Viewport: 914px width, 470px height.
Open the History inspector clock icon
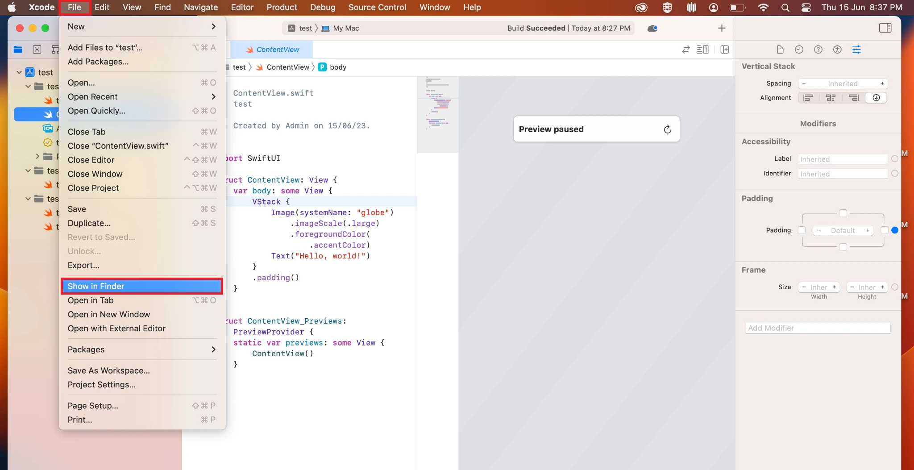pyautogui.click(x=799, y=50)
